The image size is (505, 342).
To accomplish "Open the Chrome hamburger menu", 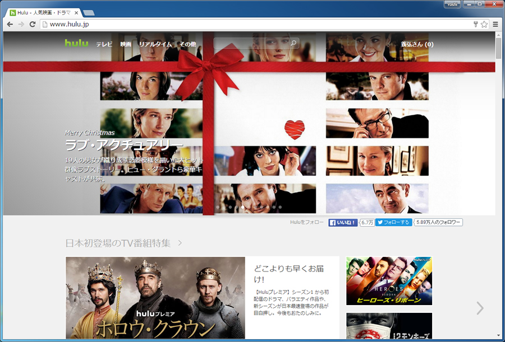I will pyautogui.click(x=495, y=24).
